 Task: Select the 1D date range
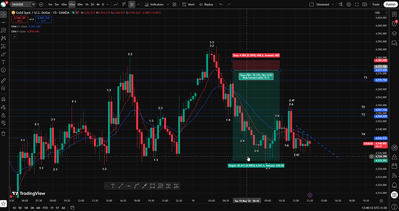(x=14, y=208)
